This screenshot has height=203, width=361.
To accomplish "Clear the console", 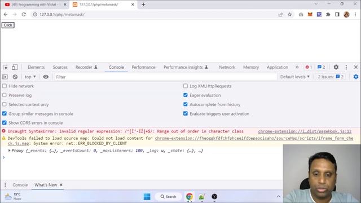I will click(x=15, y=77).
